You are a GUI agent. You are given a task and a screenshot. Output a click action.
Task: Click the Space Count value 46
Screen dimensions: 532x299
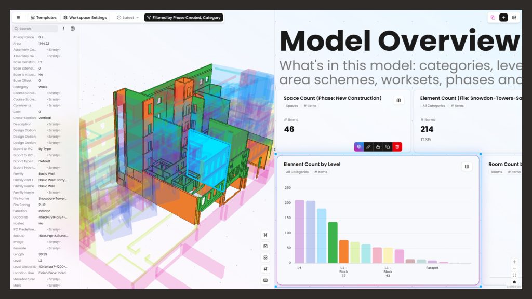pyautogui.click(x=289, y=129)
